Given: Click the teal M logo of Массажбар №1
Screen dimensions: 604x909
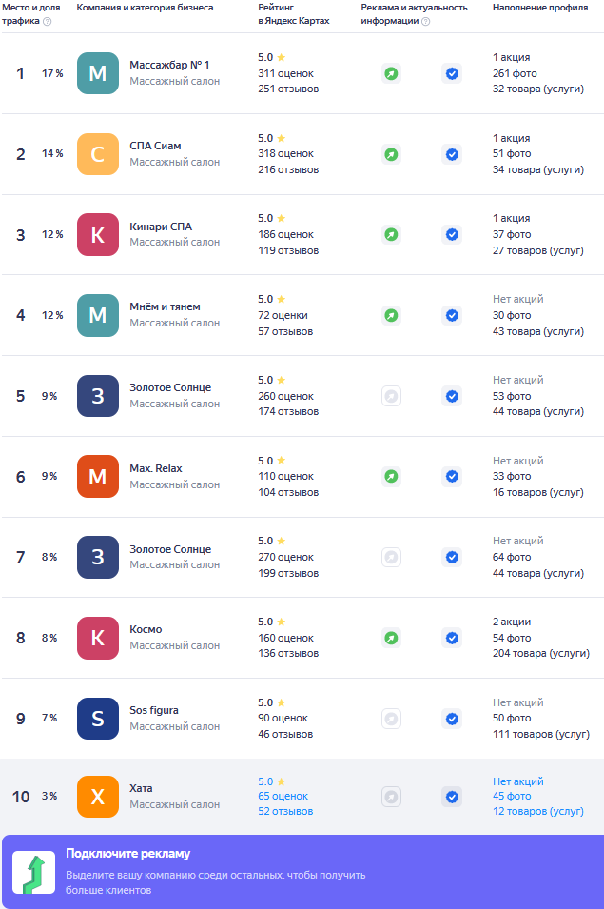Looking at the screenshot, I should pos(98,73).
